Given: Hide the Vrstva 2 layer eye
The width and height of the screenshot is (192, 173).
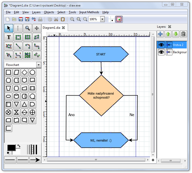Looking at the screenshot, I should point(161,45).
